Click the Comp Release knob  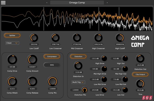coord(32,82)
